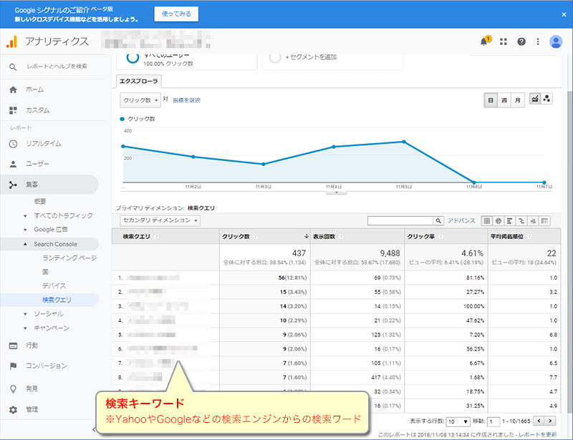Click the search magnifier button above table
This screenshot has width=573, height=440.
click(440, 221)
